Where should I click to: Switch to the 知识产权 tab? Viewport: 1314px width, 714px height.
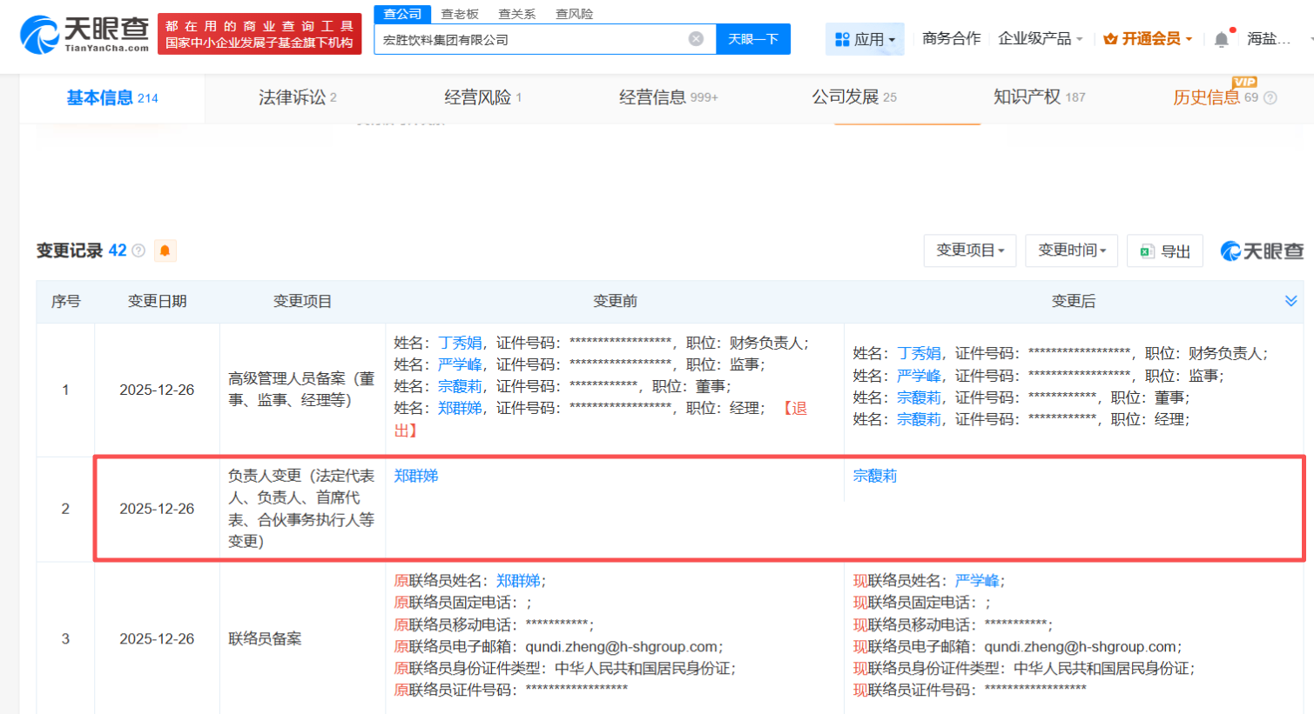pyautogui.click(x=1039, y=97)
